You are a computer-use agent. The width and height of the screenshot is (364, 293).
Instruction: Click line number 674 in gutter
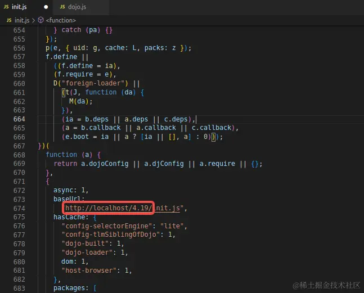[x=19, y=209]
